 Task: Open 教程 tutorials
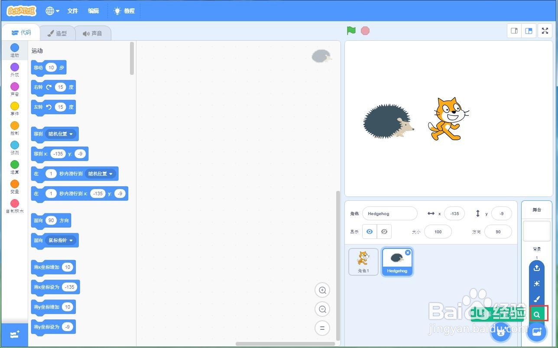tap(124, 11)
